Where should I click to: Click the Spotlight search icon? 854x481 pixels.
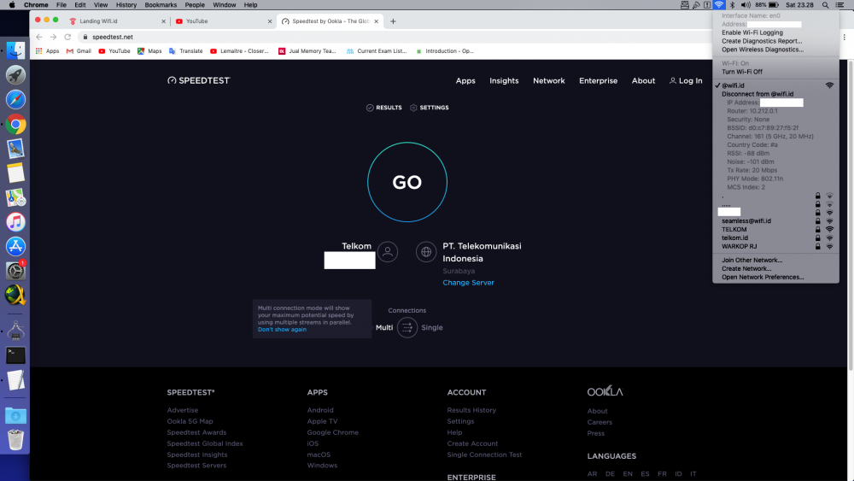click(825, 5)
